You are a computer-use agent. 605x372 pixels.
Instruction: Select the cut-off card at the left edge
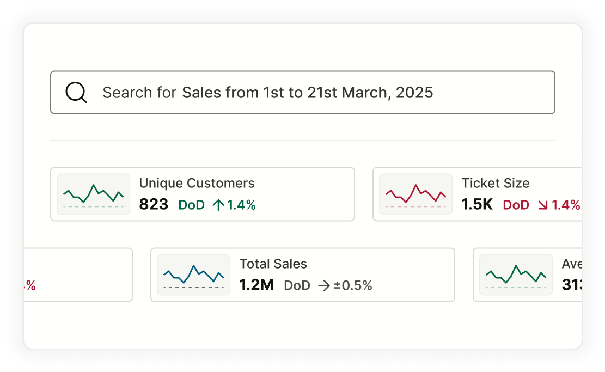[78, 275]
